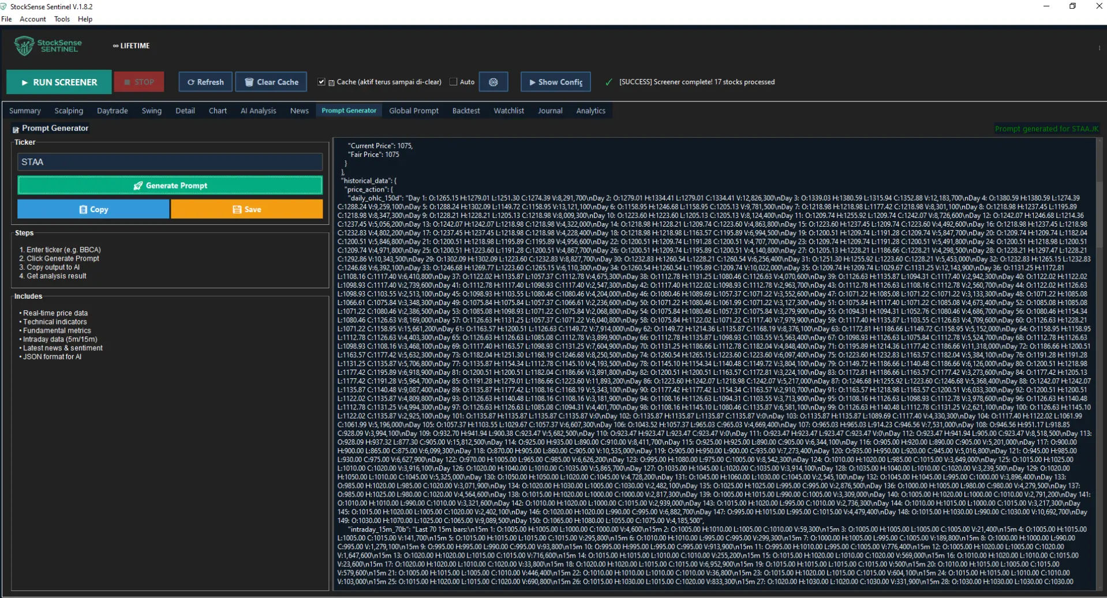Image resolution: width=1107 pixels, height=598 pixels.
Task: Click the app icon in the title bar
Action: coord(3,6)
